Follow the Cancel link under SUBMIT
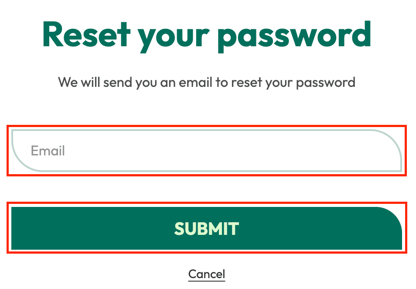The width and height of the screenshot is (416, 289). point(207,274)
